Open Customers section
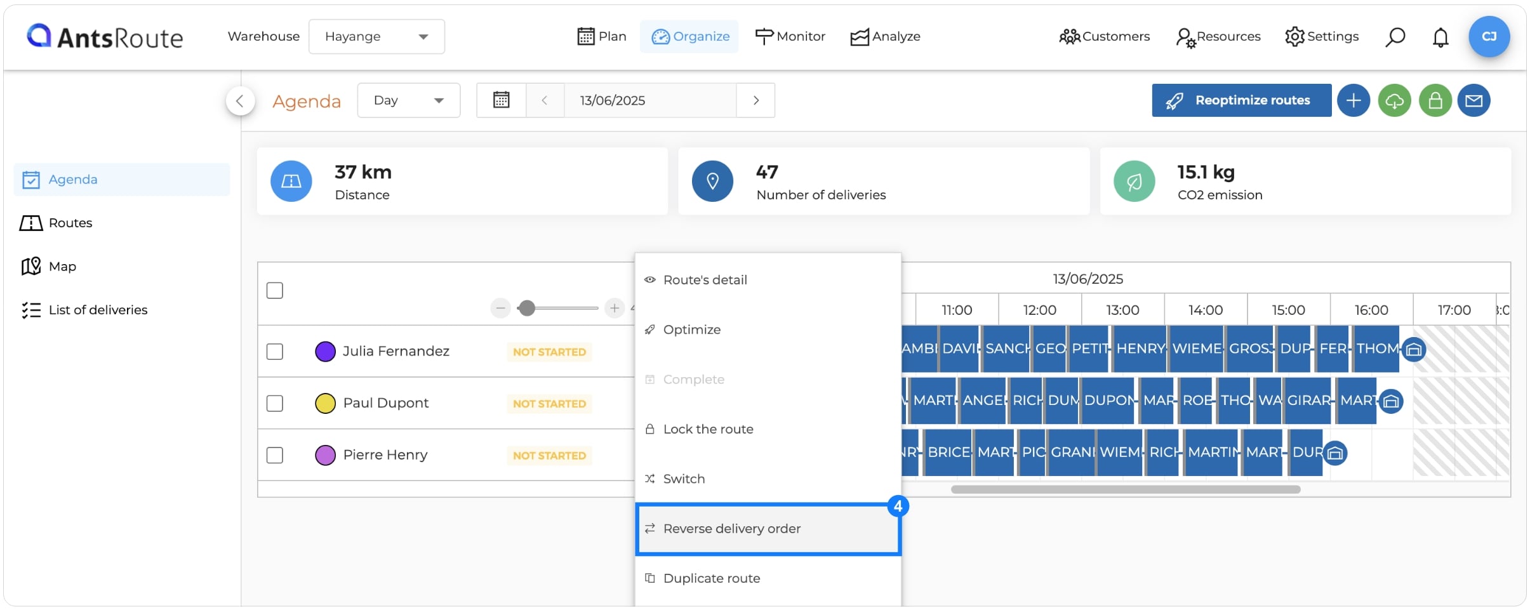Screen dimensions: 1530x610 1105,37
